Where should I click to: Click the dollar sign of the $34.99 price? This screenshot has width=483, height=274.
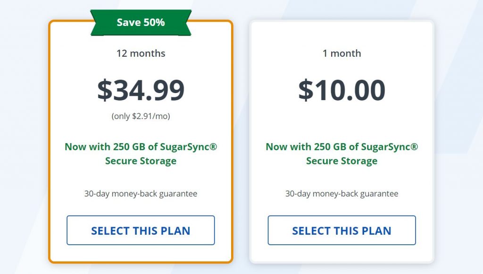(x=105, y=90)
